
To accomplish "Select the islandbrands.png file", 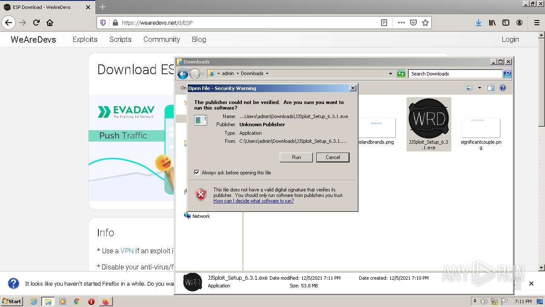I will pyautogui.click(x=376, y=131).
